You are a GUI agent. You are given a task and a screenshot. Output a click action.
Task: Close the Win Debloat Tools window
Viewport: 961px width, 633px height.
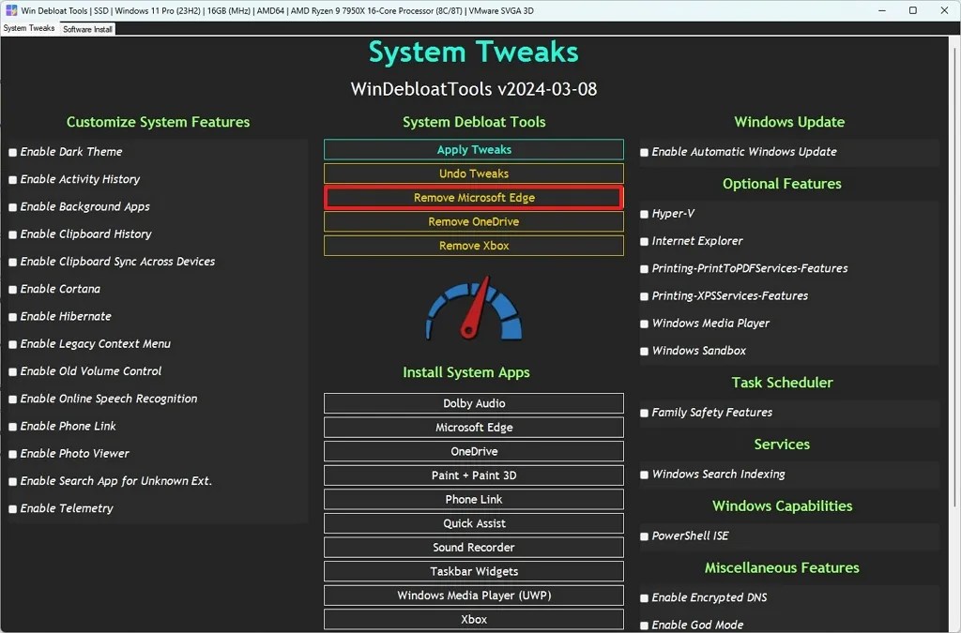[x=944, y=10]
